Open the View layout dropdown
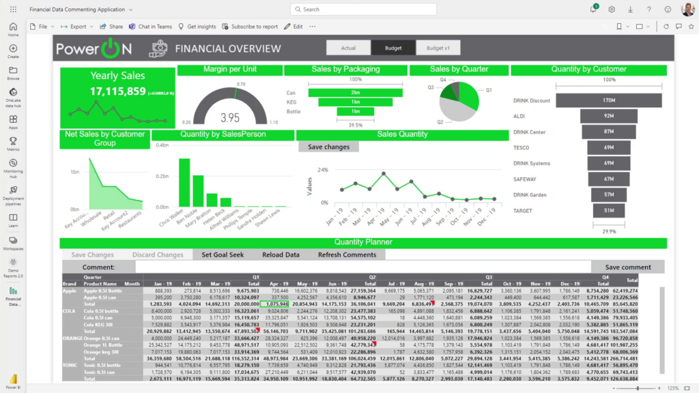The image size is (699, 393). [x=642, y=27]
